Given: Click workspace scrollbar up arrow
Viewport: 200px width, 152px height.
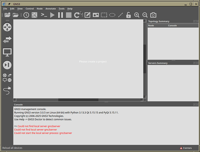Looking at the screenshot, I should click(144, 21).
